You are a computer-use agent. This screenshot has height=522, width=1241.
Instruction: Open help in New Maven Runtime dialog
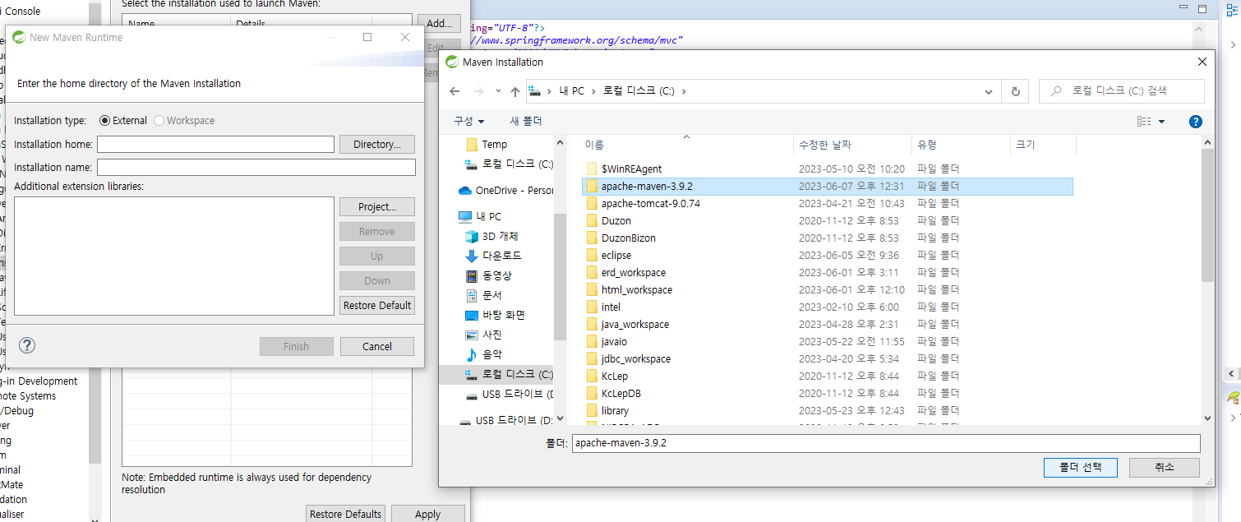(27, 345)
